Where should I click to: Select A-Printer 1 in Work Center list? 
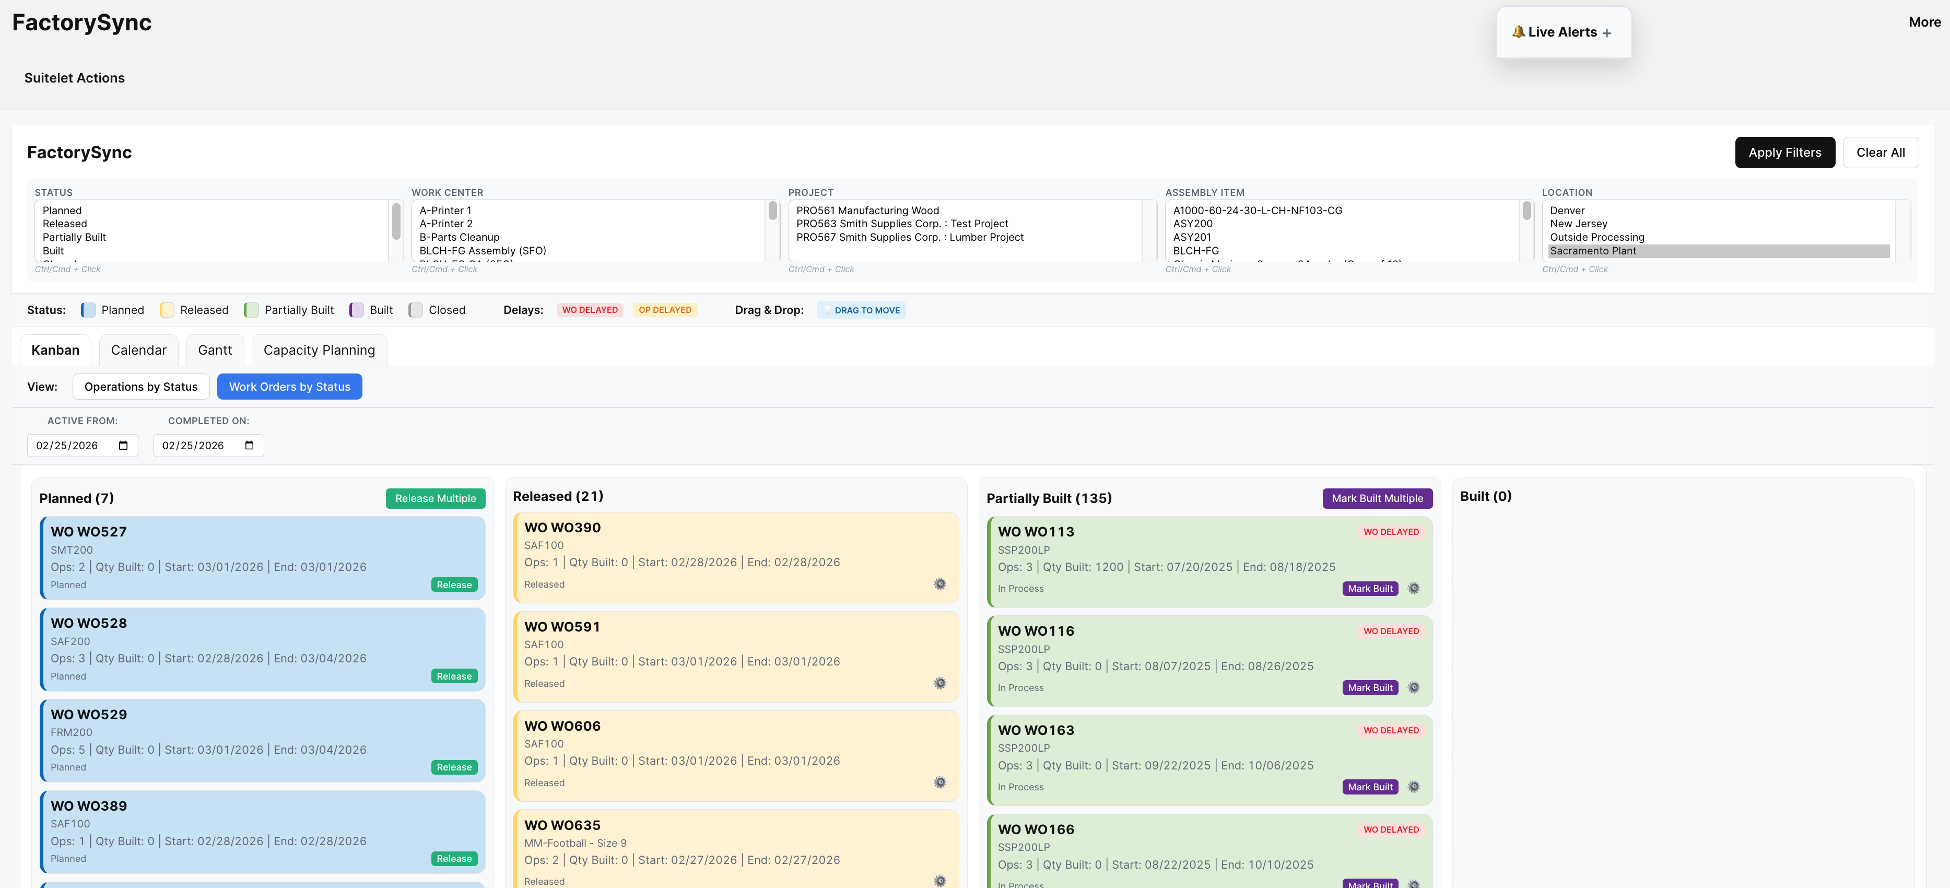click(x=446, y=211)
